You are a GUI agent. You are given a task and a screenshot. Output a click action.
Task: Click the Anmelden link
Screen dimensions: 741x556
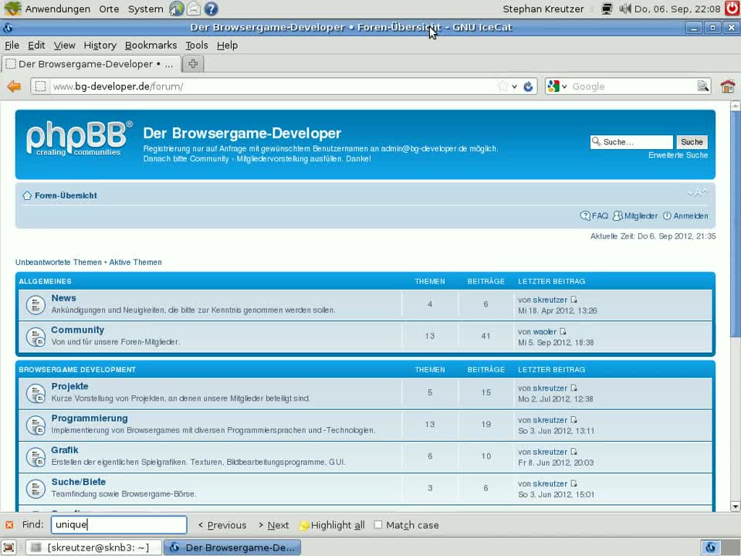[x=685, y=216]
